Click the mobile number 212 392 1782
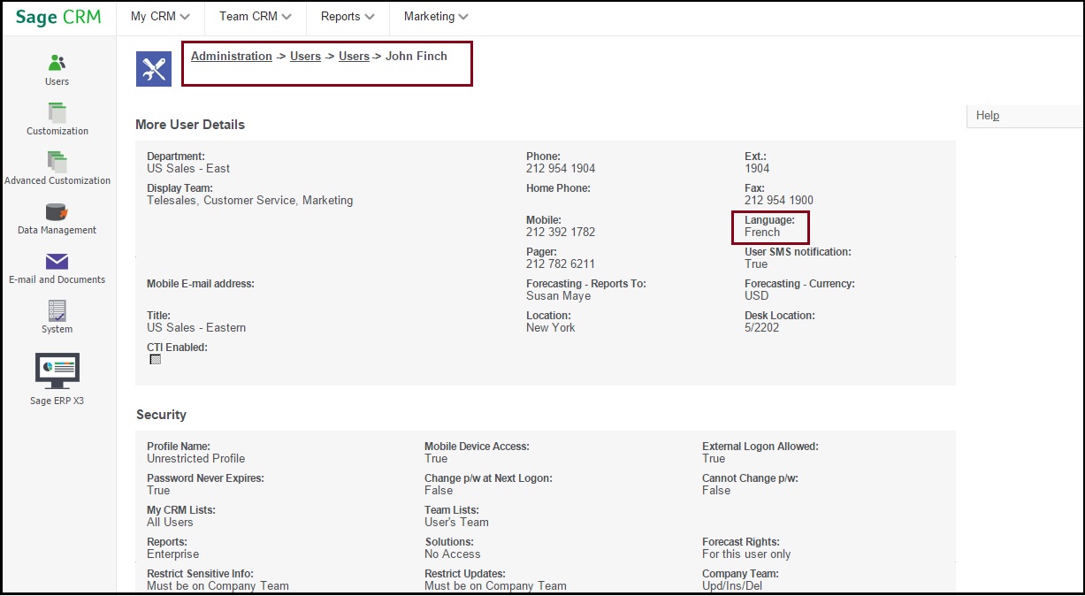1085x596 pixels. click(561, 233)
